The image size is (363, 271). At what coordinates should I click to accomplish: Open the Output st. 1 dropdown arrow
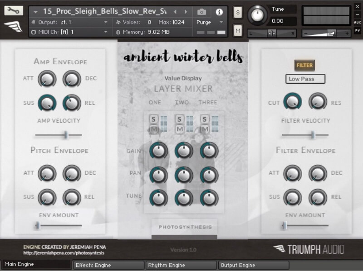(x=106, y=22)
